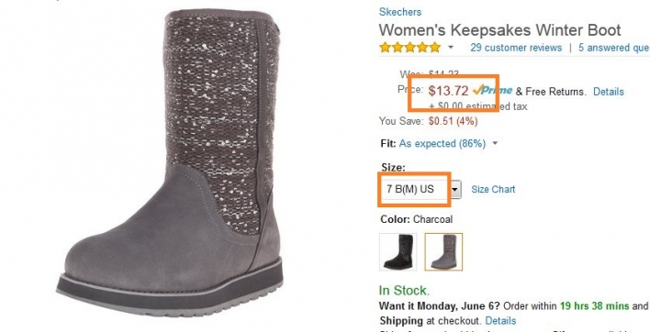This screenshot has height=332, width=650.
Task: Select the charcoal boot color swatch
Action: point(443,251)
